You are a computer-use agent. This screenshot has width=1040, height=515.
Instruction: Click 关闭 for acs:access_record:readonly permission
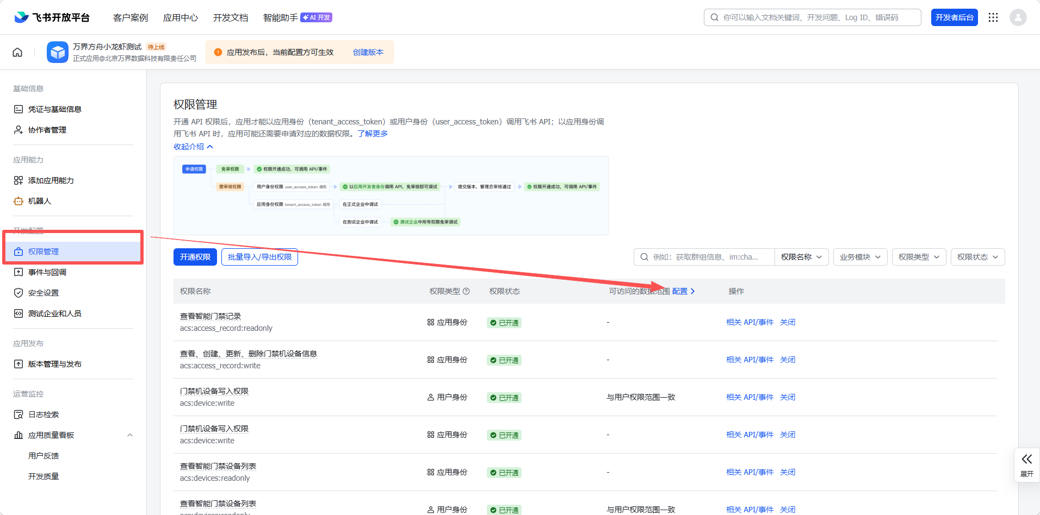[787, 322]
